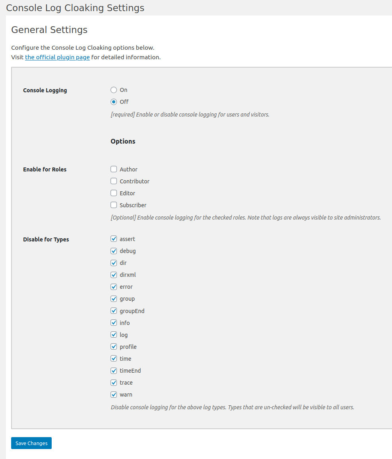
Task: Click the Save Changes button
Action: click(x=31, y=443)
